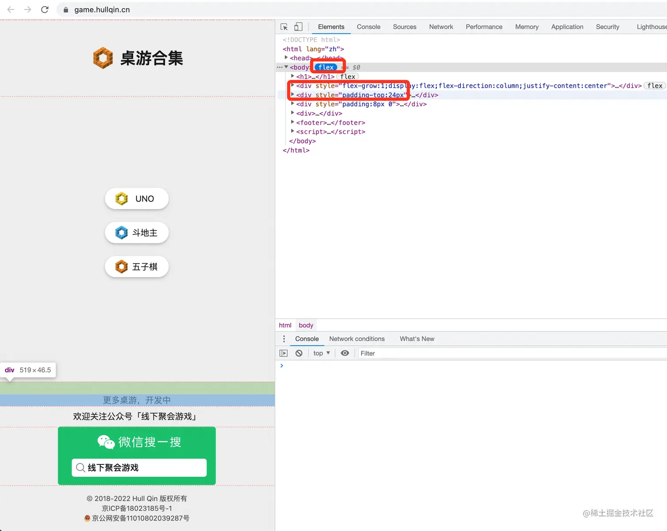Open the Network tab
The height and width of the screenshot is (531, 667).
point(441,27)
